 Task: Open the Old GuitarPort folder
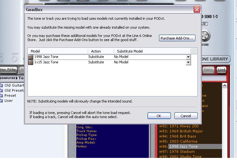pos(14,85)
